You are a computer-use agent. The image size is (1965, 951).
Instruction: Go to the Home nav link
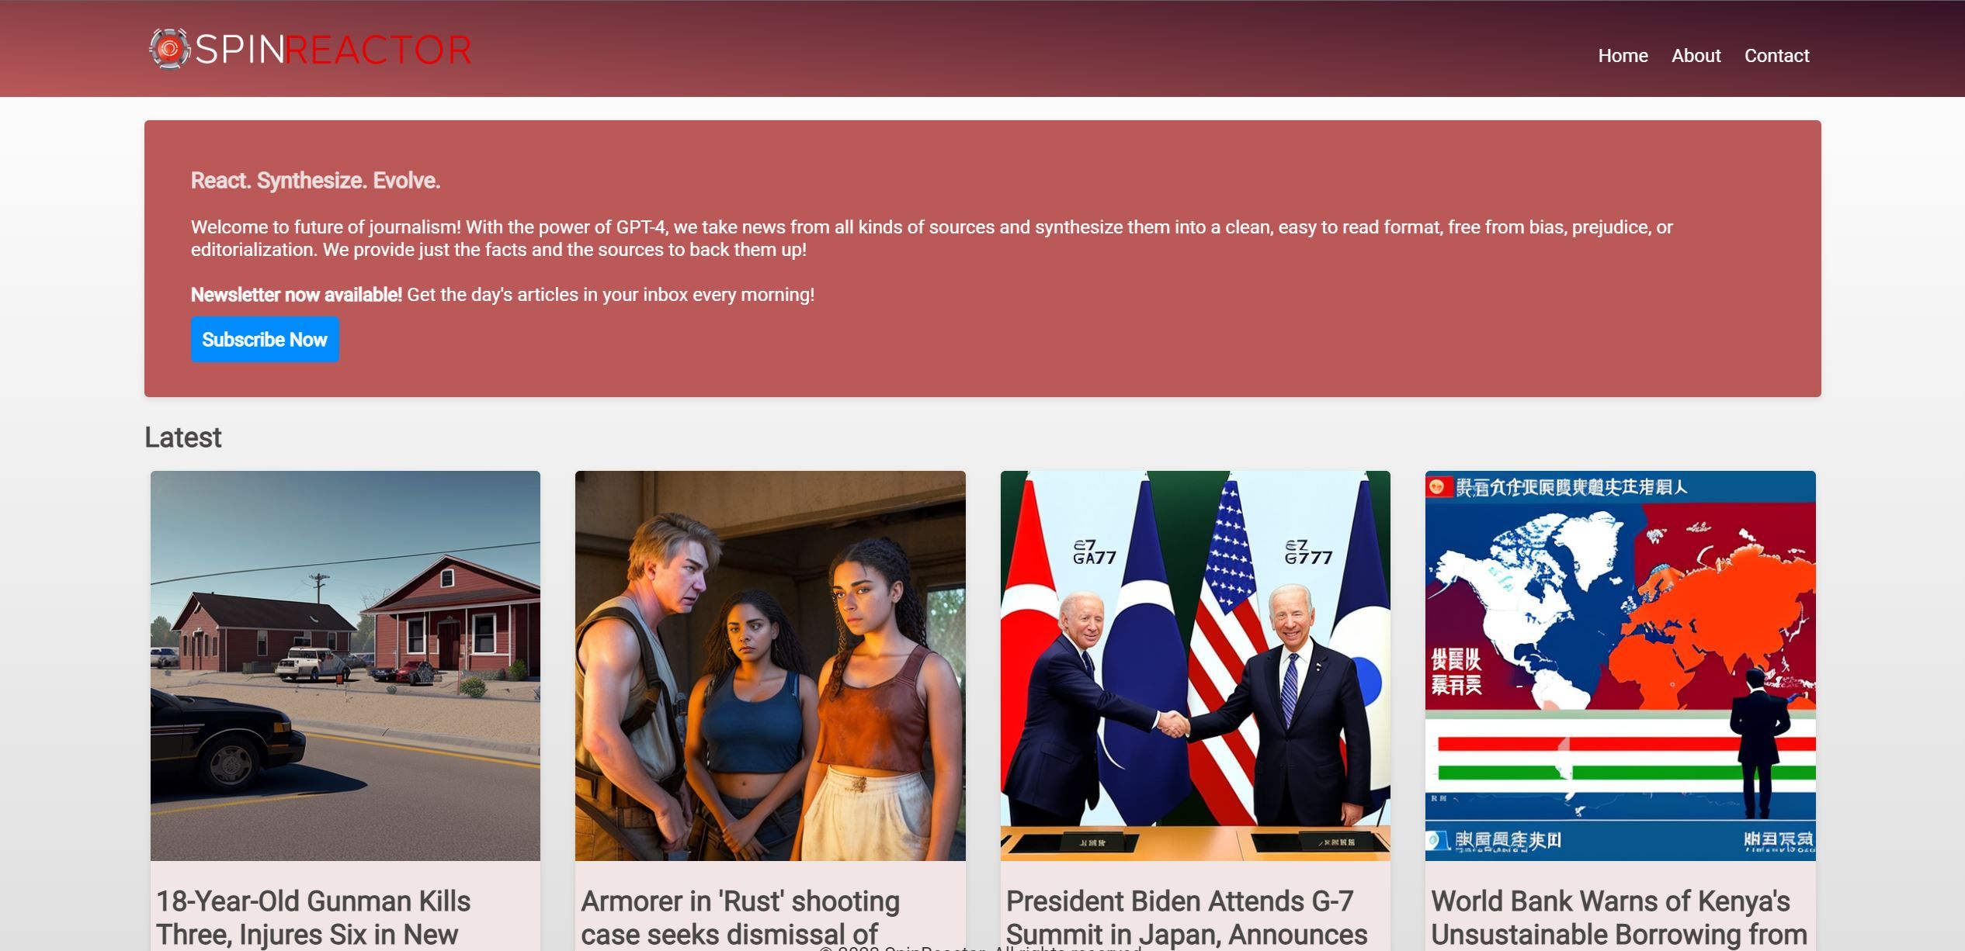click(1622, 56)
